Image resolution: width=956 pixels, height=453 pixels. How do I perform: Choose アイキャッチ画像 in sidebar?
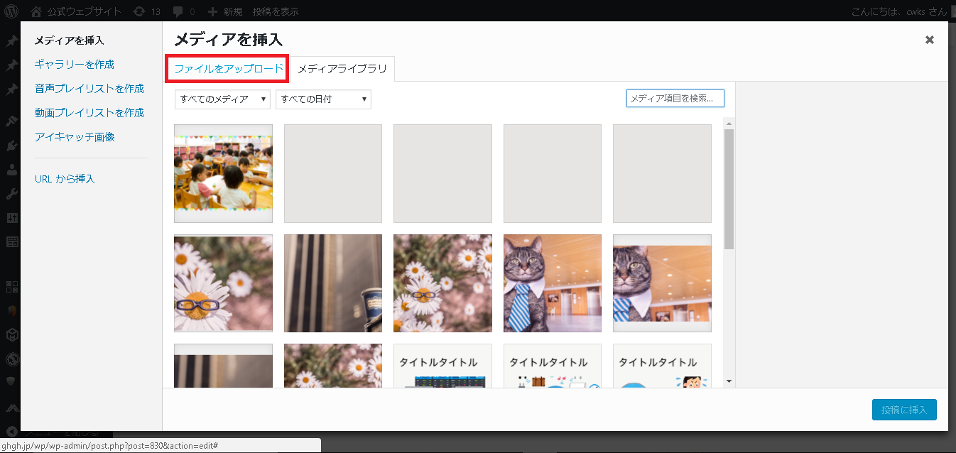click(x=75, y=136)
